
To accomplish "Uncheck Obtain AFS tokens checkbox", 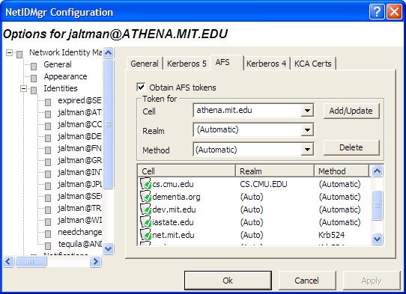I will click(x=141, y=87).
